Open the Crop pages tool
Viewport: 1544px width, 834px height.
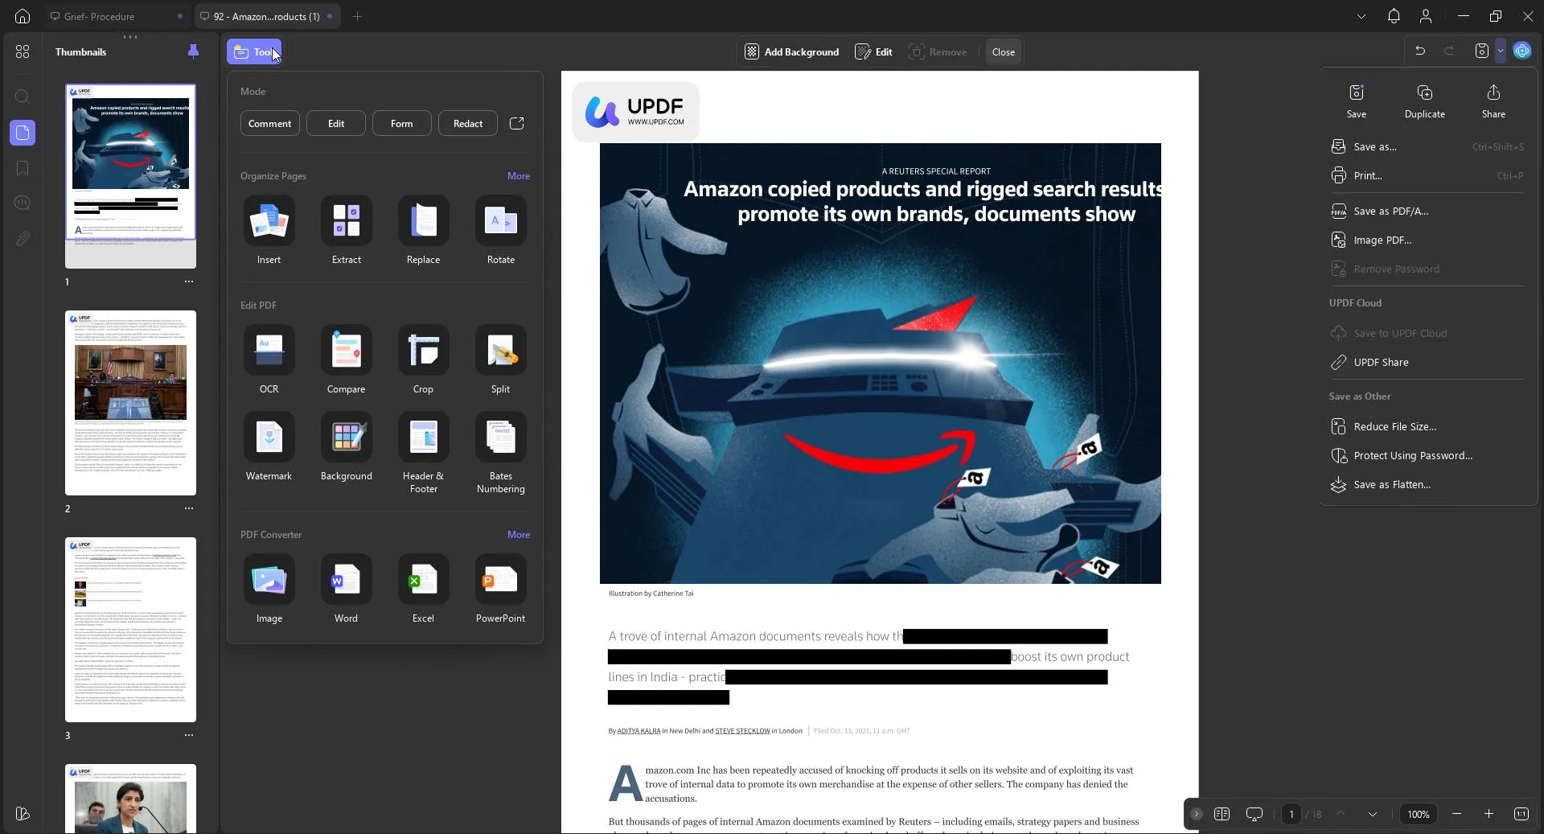pyautogui.click(x=423, y=351)
